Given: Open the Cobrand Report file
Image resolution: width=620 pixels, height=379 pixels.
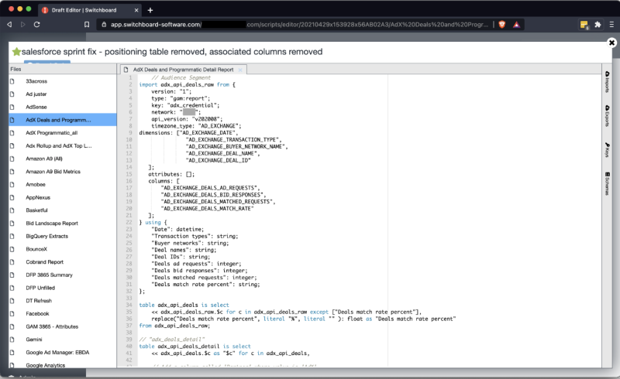Looking at the screenshot, I should pyautogui.click(x=63, y=262).
